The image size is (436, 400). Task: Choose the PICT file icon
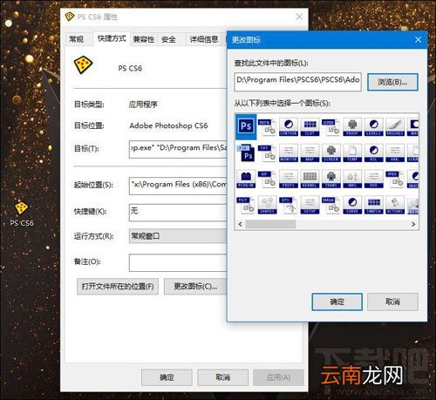click(x=246, y=205)
